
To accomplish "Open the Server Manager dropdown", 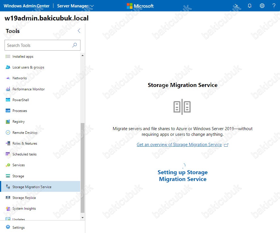I will (75, 6).
